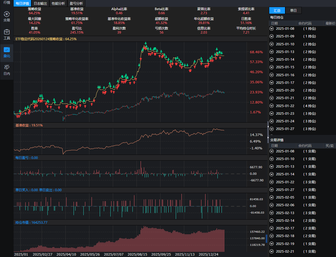The width and height of the screenshot is (336, 257).
Task: Expand the 2025-01-08 holdings row
Action: tap(271, 28)
